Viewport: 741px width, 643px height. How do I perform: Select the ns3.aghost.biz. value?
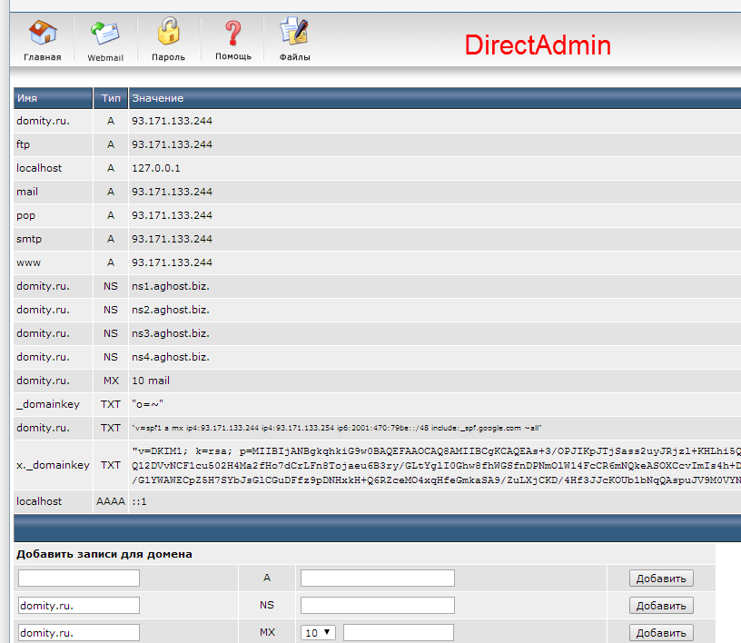coord(171,334)
